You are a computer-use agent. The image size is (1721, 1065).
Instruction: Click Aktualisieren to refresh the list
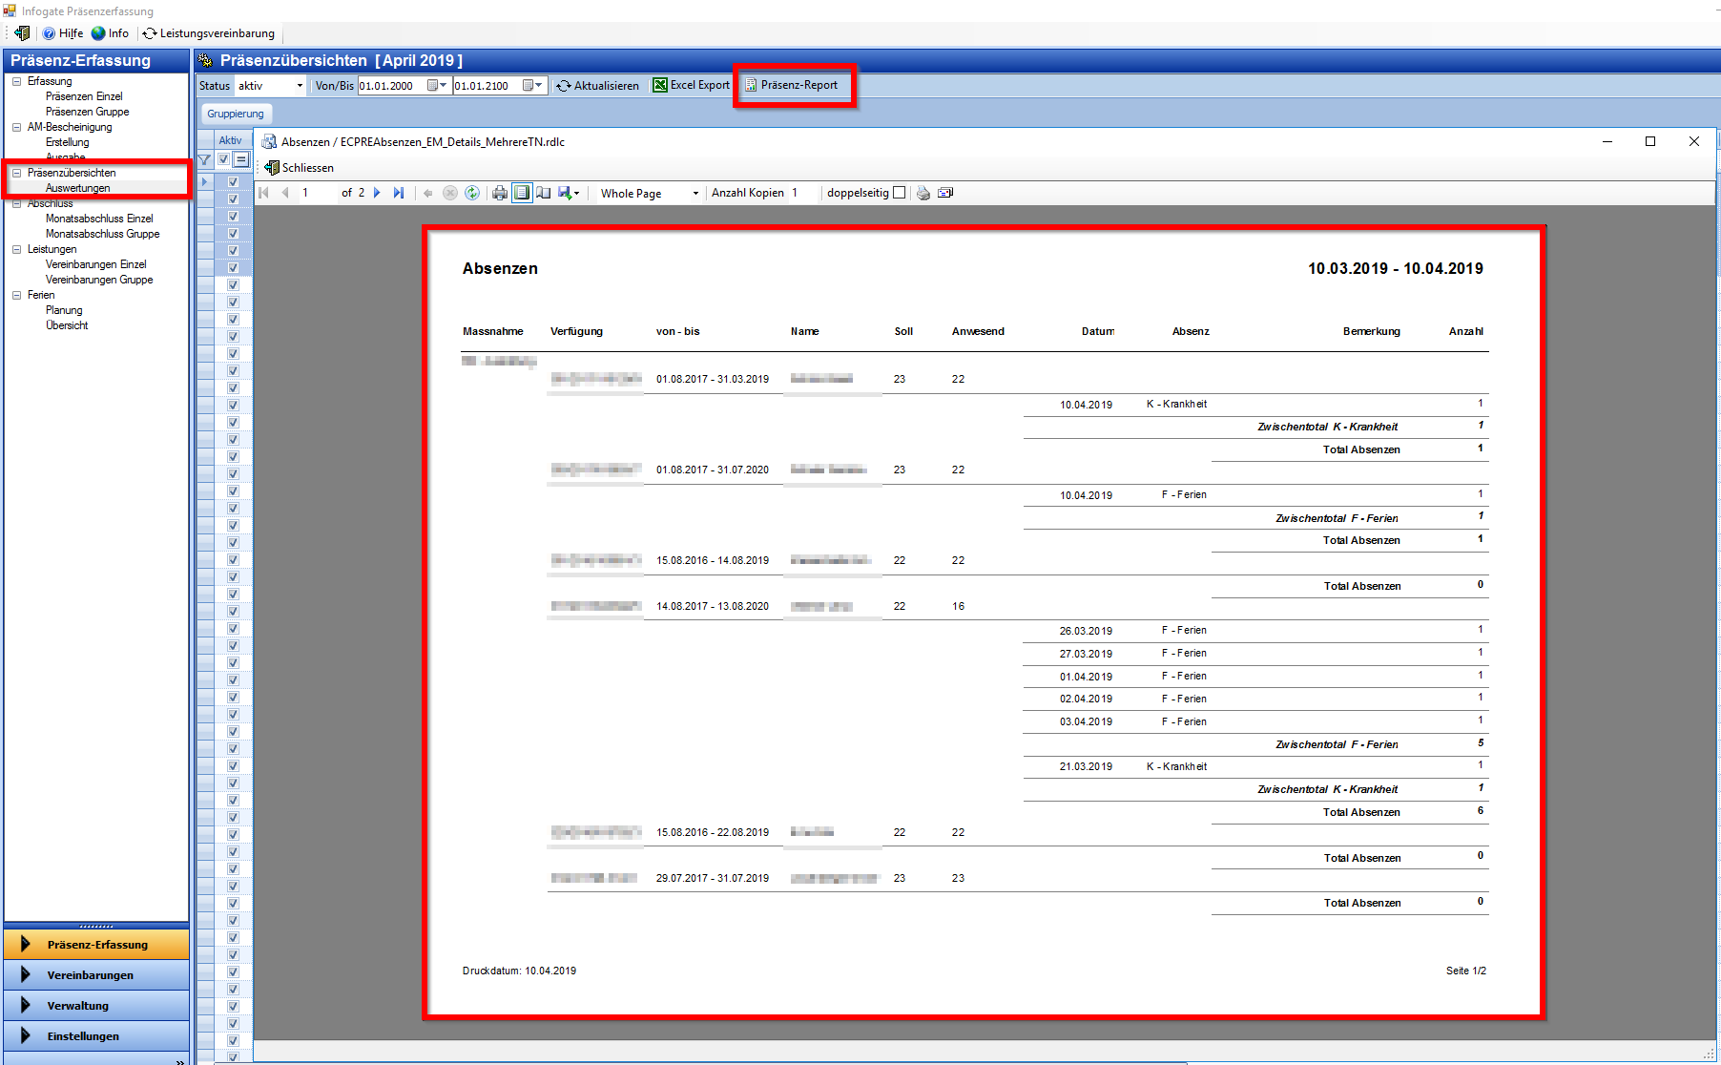[598, 86]
